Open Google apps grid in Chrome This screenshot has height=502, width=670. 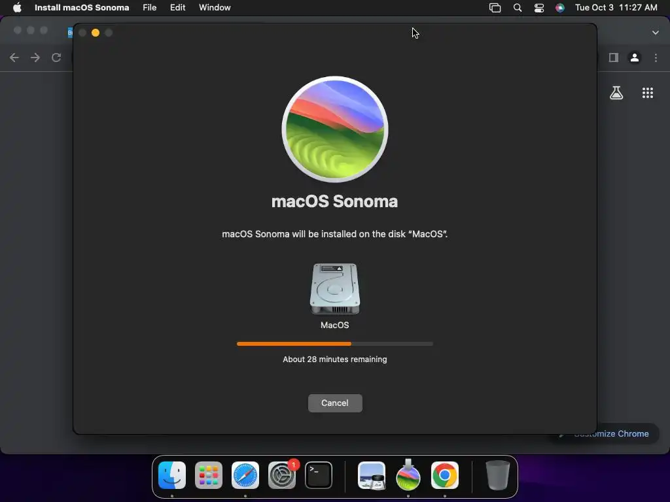648,93
